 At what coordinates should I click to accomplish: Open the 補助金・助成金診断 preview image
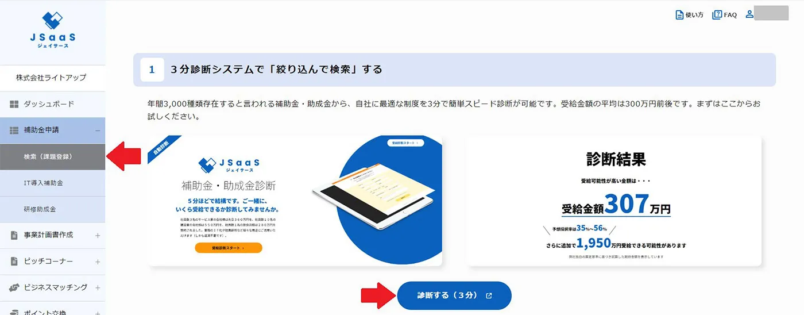point(295,201)
